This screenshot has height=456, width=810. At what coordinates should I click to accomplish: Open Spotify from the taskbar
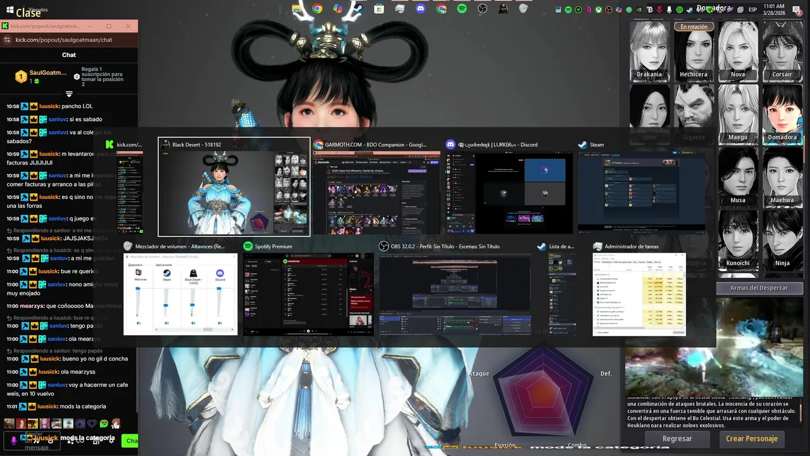(x=462, y=9)
